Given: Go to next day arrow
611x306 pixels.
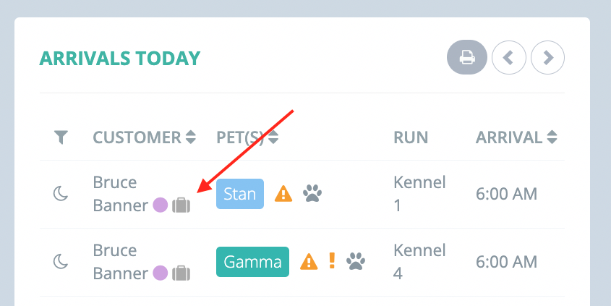Looking at the screenshot, I should coord(548,58).
